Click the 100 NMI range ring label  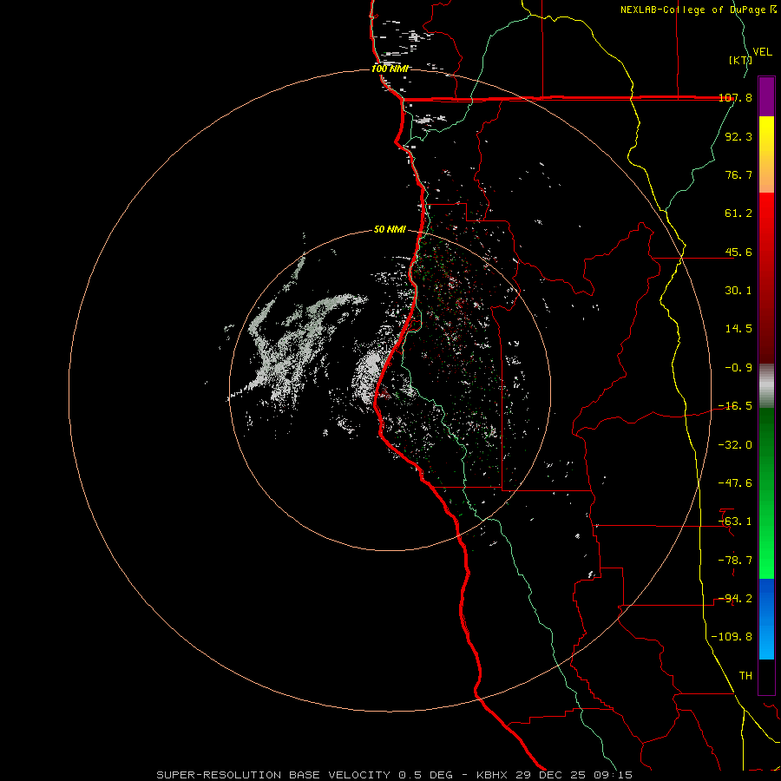click(390, 69)
